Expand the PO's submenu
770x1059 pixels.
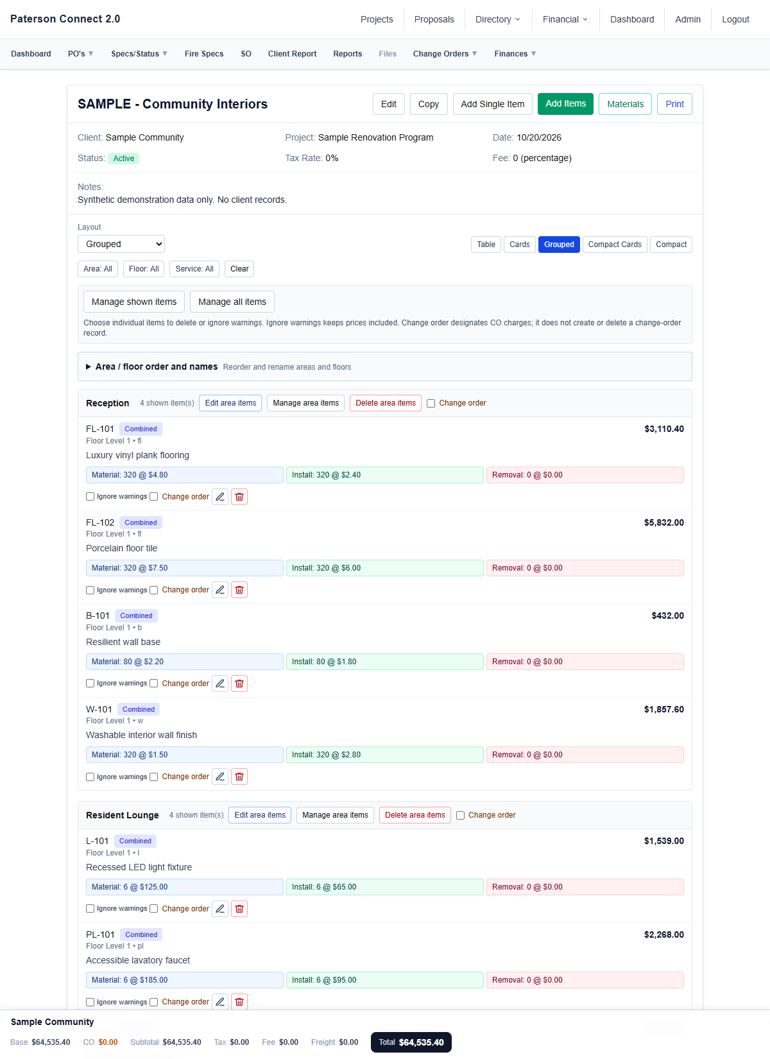tap(81, 54)
